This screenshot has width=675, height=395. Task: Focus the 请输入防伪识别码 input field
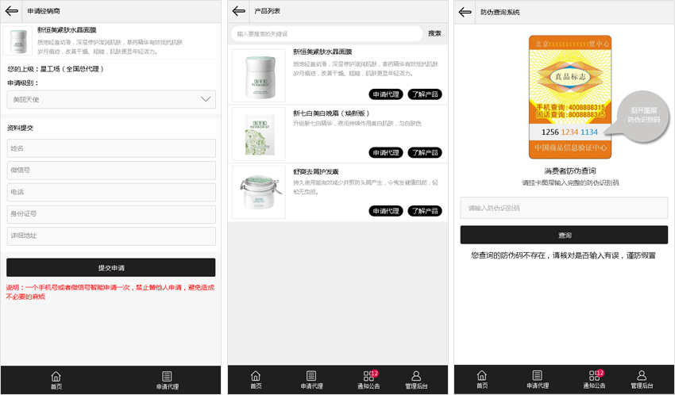click(x=564, y=208)
